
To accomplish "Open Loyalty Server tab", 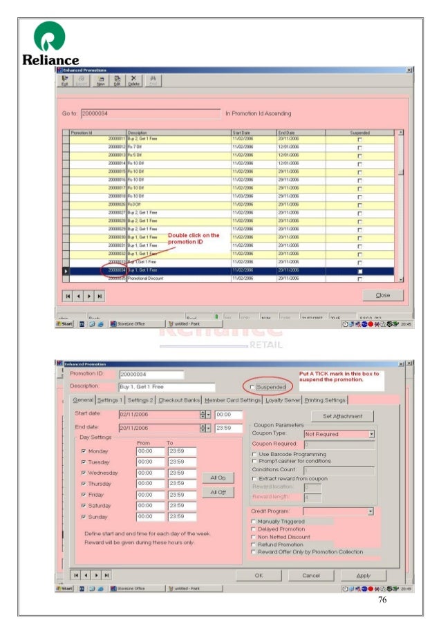I will pos(283,400).
